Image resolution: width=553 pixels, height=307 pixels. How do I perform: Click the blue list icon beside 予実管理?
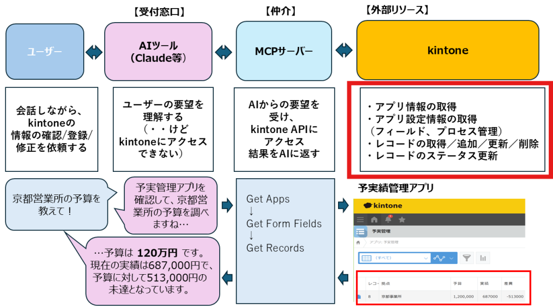360,232
